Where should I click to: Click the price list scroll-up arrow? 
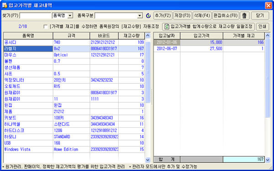[268, 36]
